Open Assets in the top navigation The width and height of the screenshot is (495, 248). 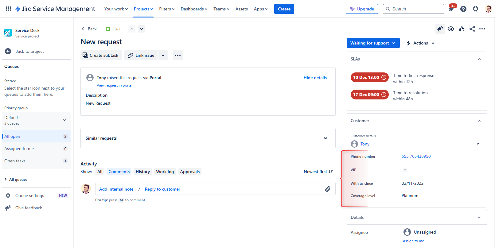click(x=242, y=9)
